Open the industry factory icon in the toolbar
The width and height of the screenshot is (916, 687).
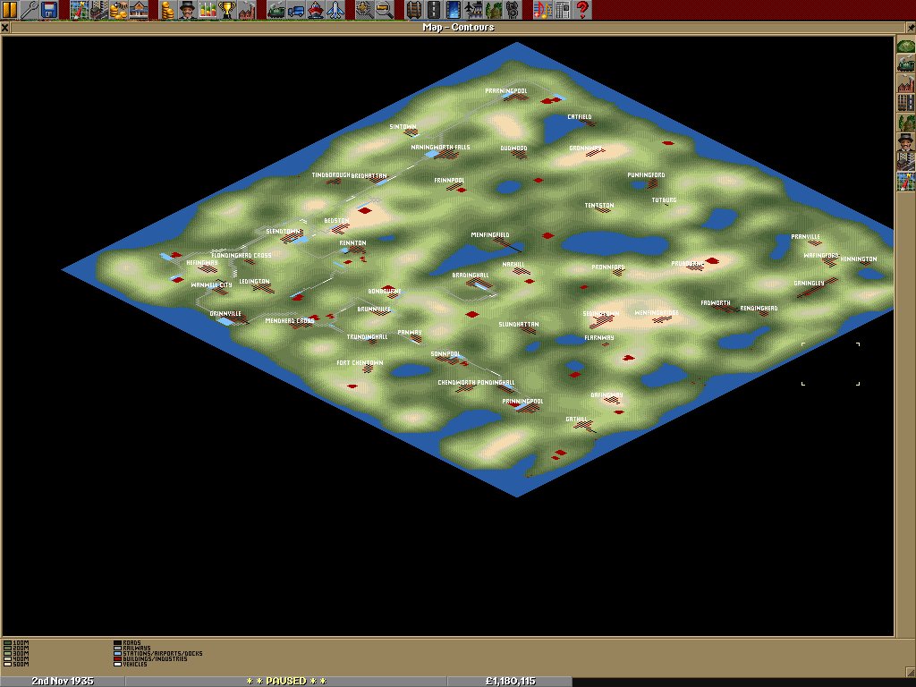[247, 9]
